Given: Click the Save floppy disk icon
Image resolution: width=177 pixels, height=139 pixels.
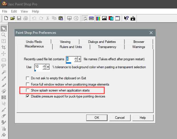Looking at the screenshot, I should pos(19,18).
